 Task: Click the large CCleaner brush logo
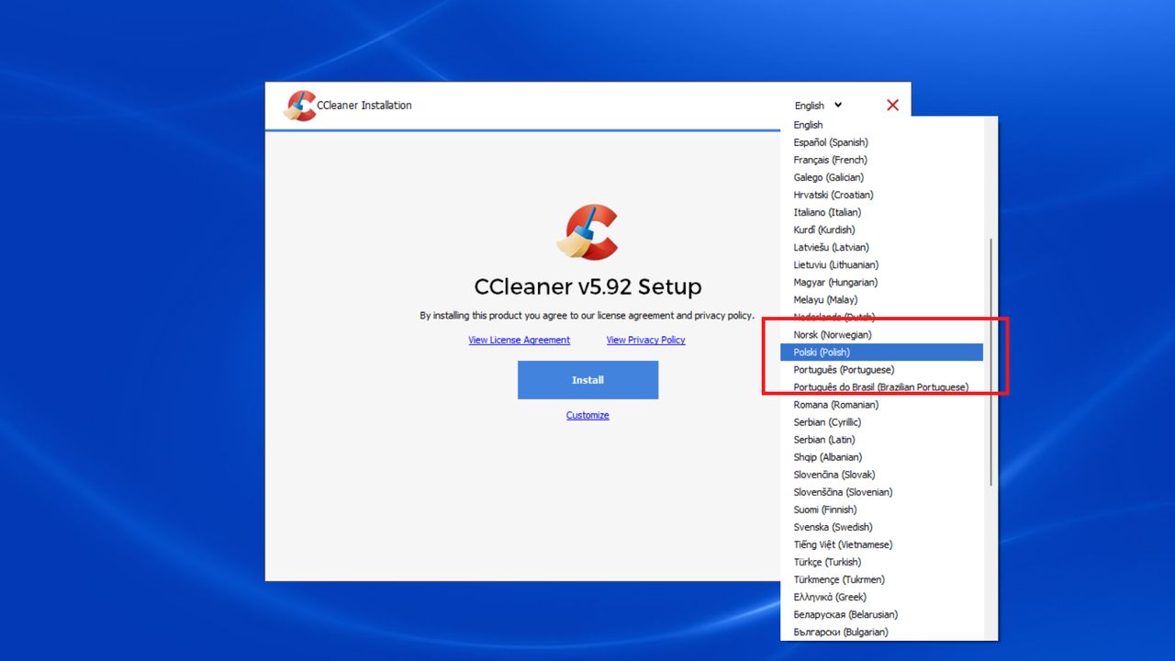point(587,232)
